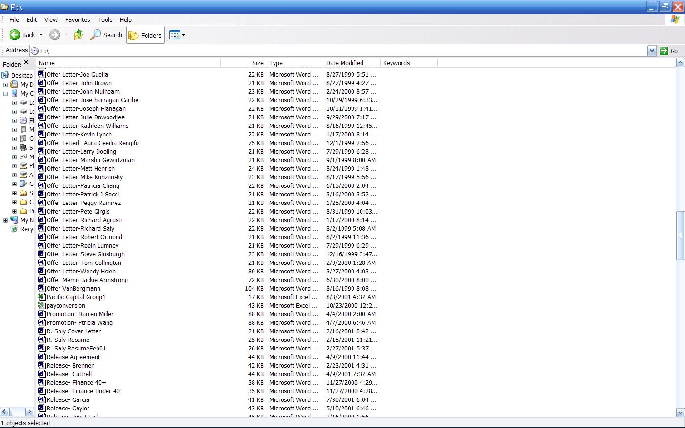This screenshot has height=428, width=685.
Task: Click Word icon of Offer Letter-Kathleen Williams
Action: pyautogui.click(x=42, y=126)
